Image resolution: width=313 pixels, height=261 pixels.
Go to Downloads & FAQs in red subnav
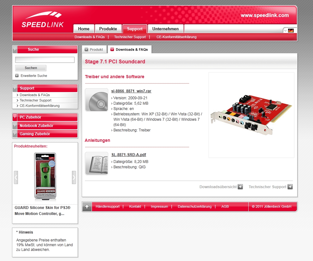tap(90, 37)
